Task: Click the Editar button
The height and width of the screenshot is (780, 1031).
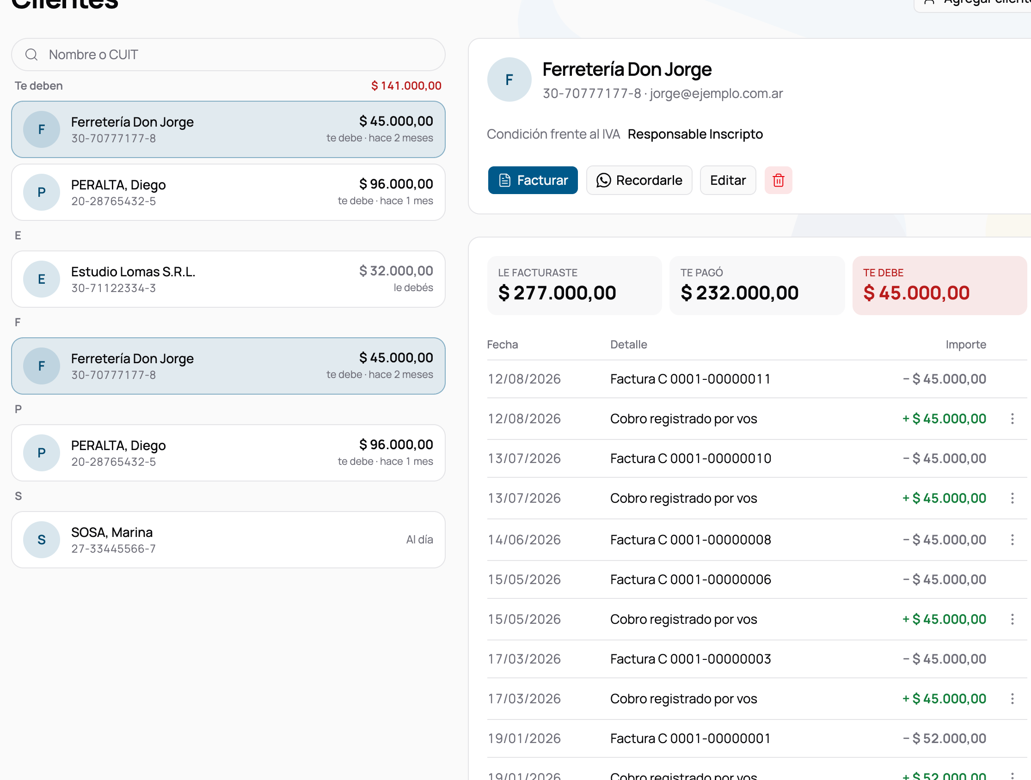Action: point(728,180)
